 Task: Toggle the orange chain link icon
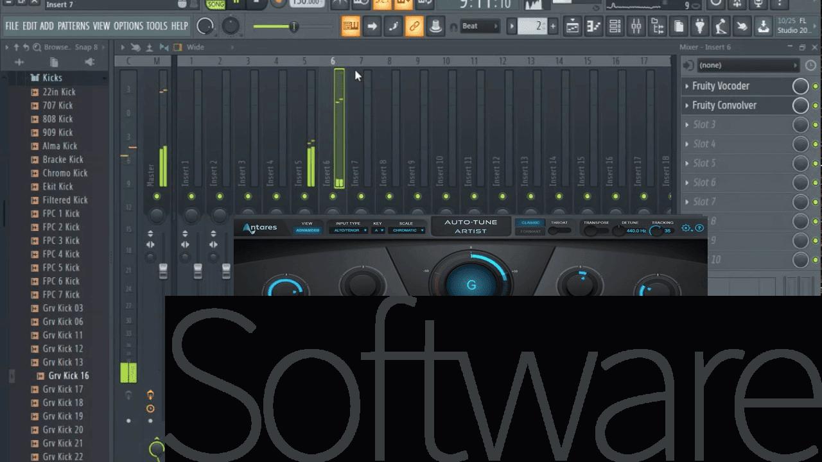pos(414,26)
